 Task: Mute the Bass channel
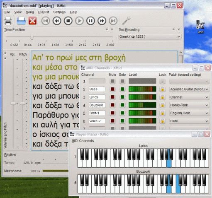[x=112, y=89]
